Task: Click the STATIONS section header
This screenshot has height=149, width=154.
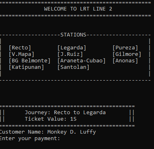Action: 73,35
